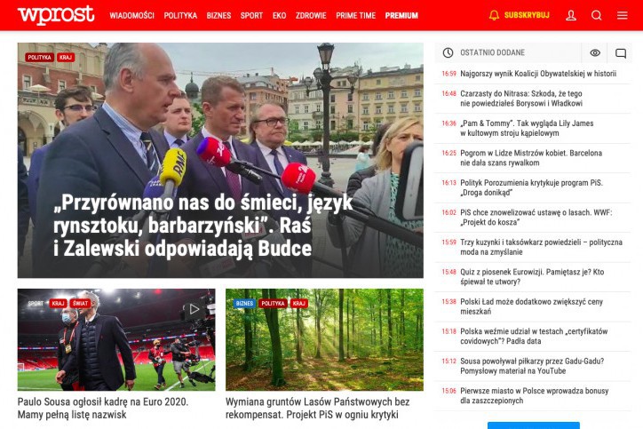This screenshot has height=429, width=643.
Task: Open the hamburger menu icon
Action: (622, 16)
